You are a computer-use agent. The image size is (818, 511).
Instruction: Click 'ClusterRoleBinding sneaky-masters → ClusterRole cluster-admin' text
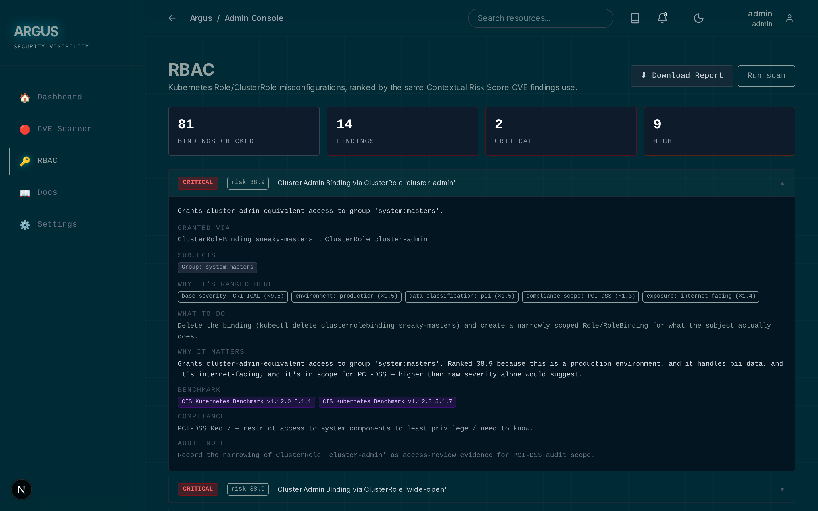click(302, 239)
